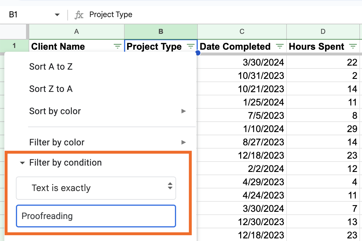Click hours cell with value 8
This screenshot has width=362, height=241.
tap(323, 116)
